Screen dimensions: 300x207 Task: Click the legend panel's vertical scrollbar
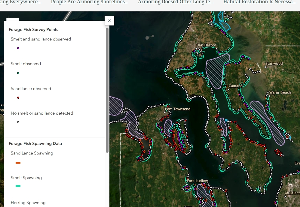pyautogui.click(x=107, y=90)
